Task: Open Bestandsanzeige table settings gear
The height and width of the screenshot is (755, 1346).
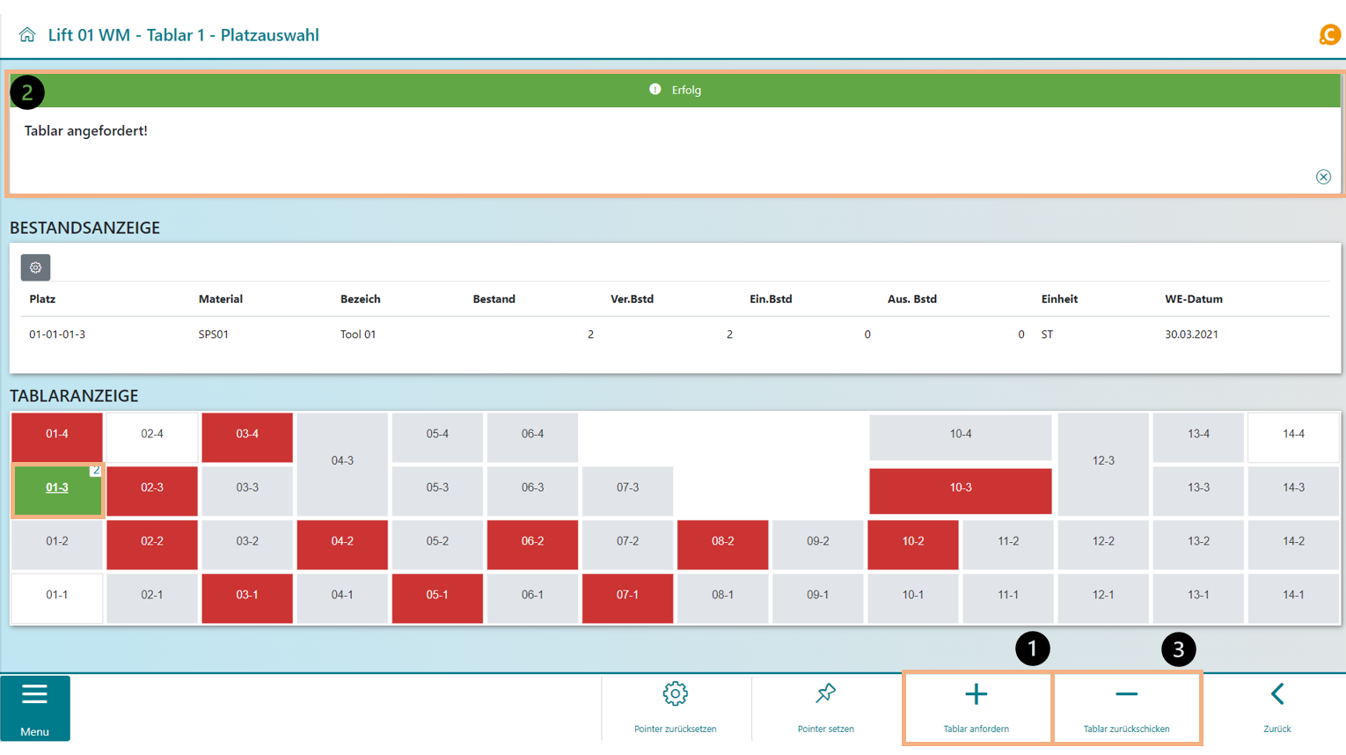Action: [x=35, y=268]
